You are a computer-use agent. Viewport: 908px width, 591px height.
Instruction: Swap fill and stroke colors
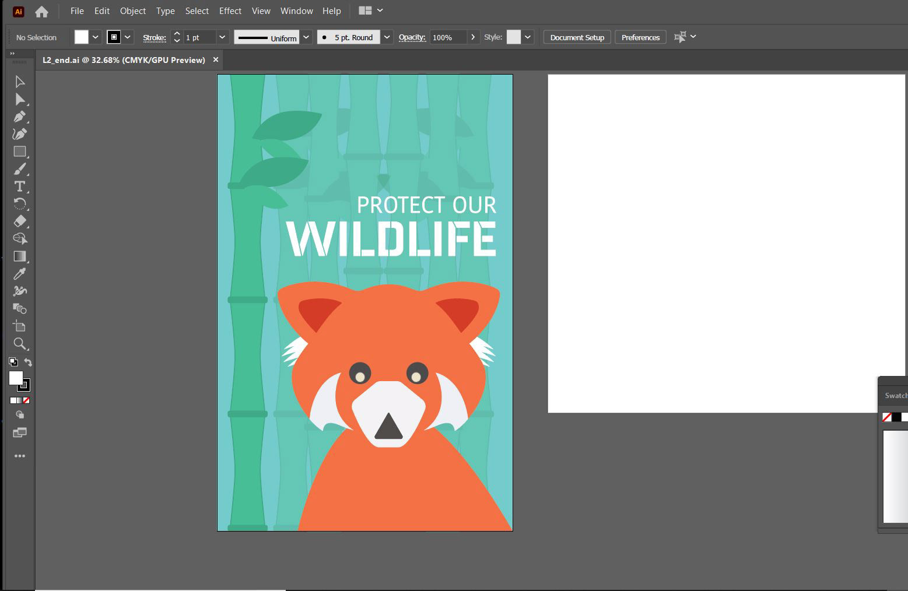point(28,362)
